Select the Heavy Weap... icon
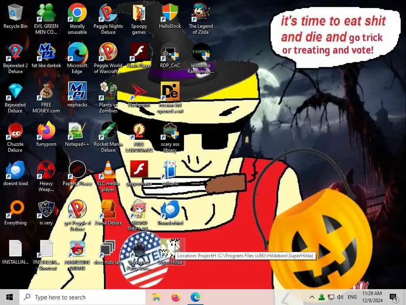The height and width of the screenshot is (305, 406). point(46,177)
